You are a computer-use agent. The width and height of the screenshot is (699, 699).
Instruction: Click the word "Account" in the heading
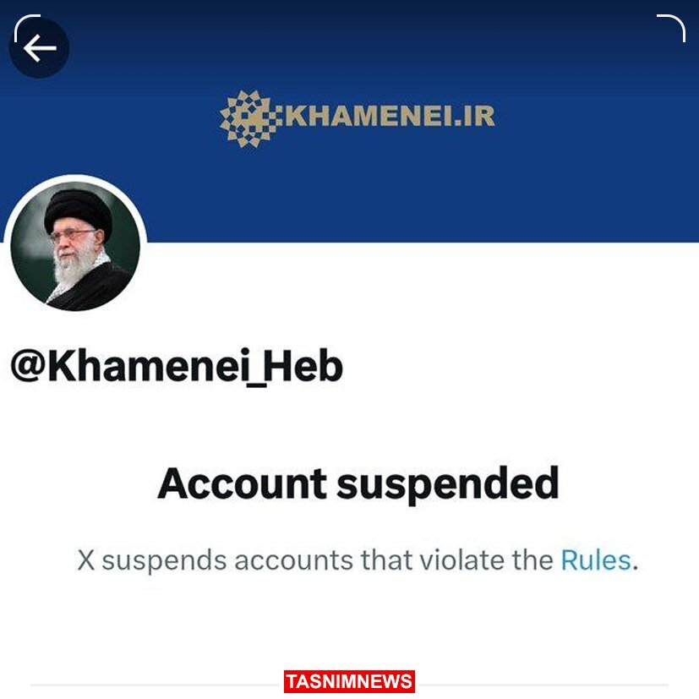pyautogui.click(x=243, y=483)
